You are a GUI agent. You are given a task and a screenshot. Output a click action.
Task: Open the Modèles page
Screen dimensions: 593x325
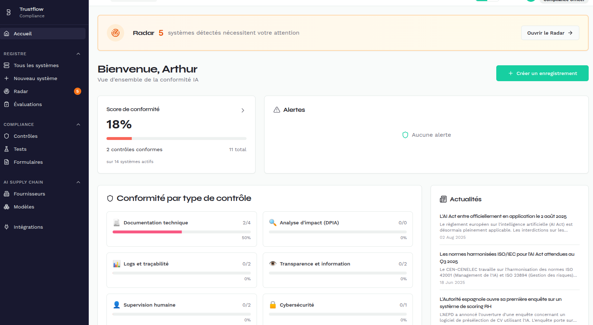(24, 207)
